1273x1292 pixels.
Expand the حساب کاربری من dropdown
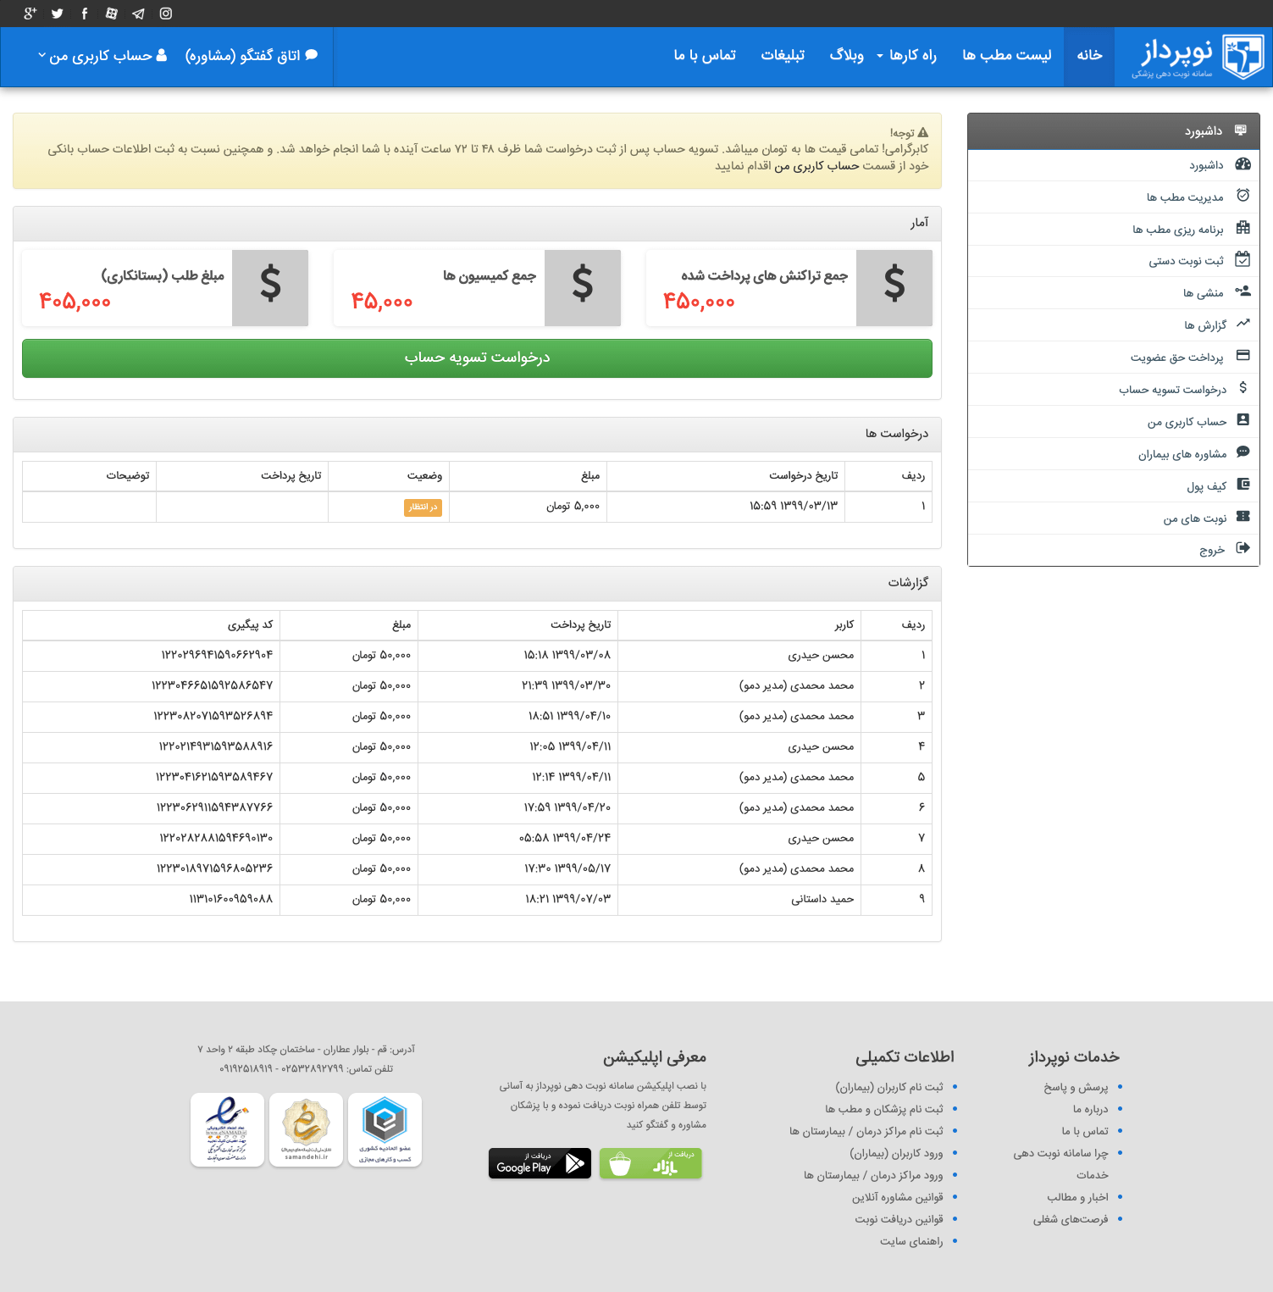pyautogui.click(x=102, y=56)
